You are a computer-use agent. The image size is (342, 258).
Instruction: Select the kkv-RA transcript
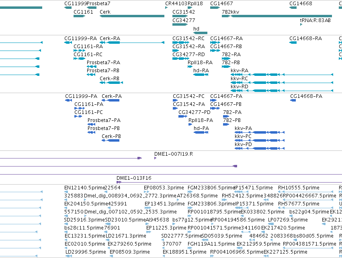click(x=282, y=75)
